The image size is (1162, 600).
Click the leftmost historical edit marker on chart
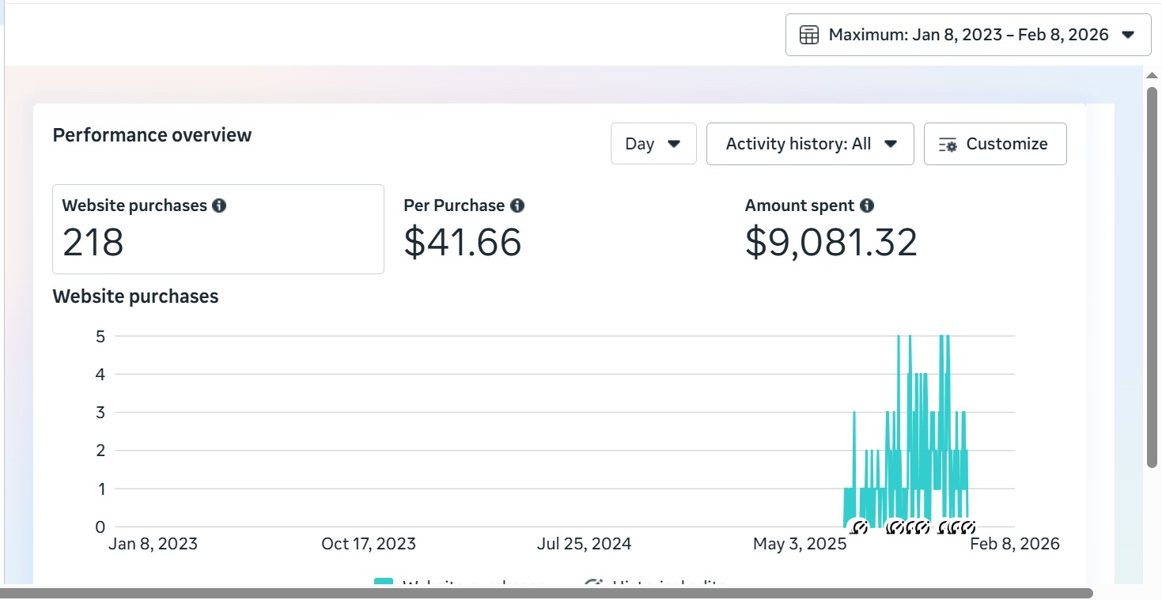pos(858,526)
